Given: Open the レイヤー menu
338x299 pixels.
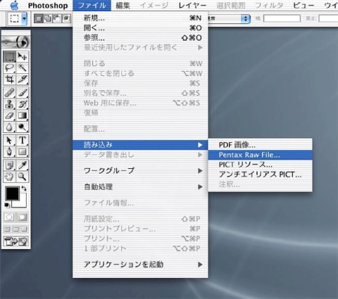Looking at the screenshot, I should 192,6.
